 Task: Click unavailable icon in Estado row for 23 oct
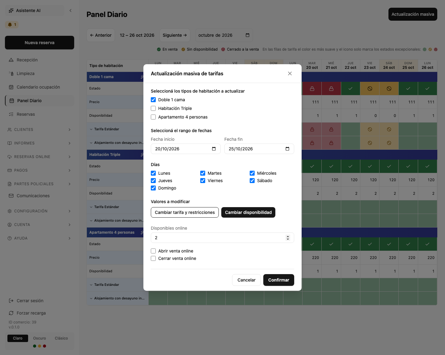[x=370, y=89]
